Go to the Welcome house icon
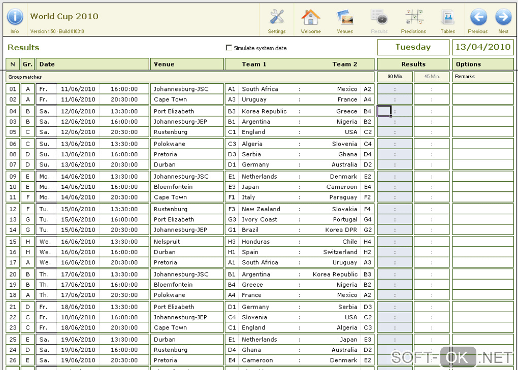 point(310,17)
